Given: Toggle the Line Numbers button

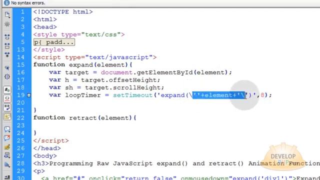Looking at the screenshot, I should point(7,89).
